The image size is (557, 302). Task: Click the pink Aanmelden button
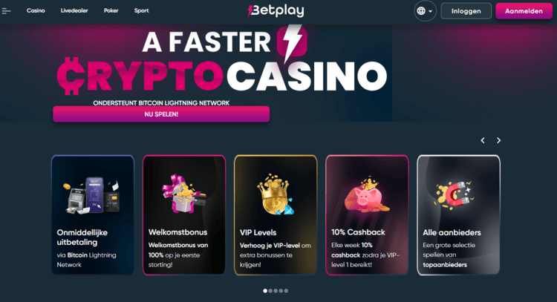[524, 11]
